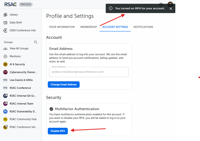This screenshot has width=200, height=141.
Task: Open the Daily Brief icon
Action: (x=5, y=23)
